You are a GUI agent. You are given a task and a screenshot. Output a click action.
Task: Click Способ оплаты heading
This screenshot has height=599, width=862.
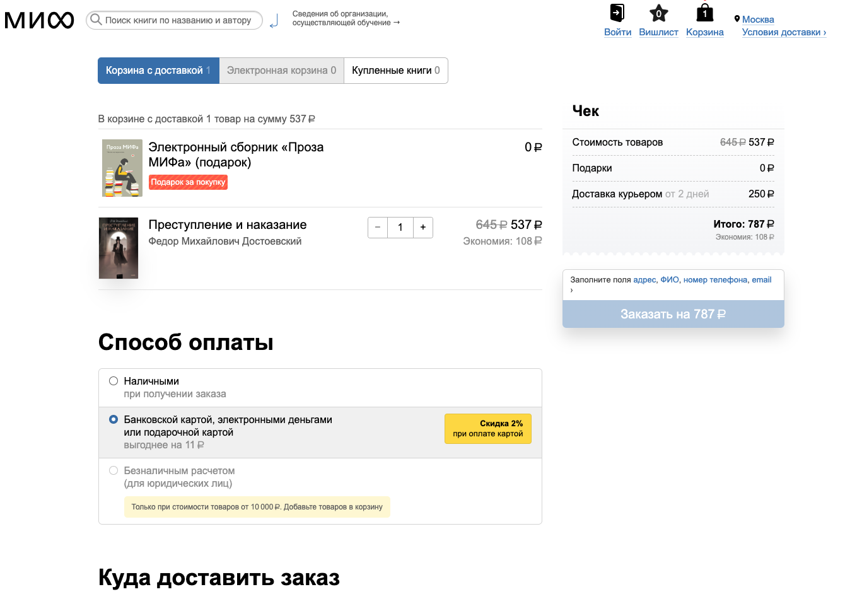pos(186,342)
